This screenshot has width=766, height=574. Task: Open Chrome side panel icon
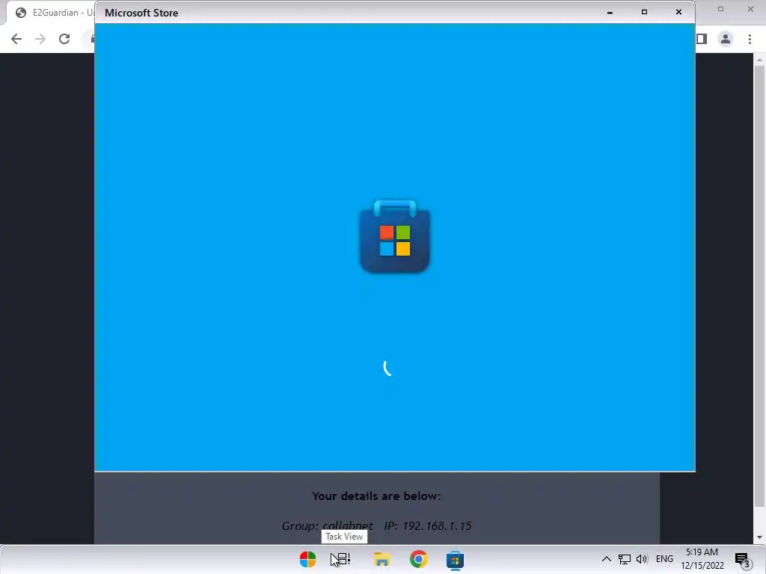click(x=702, y=39)
